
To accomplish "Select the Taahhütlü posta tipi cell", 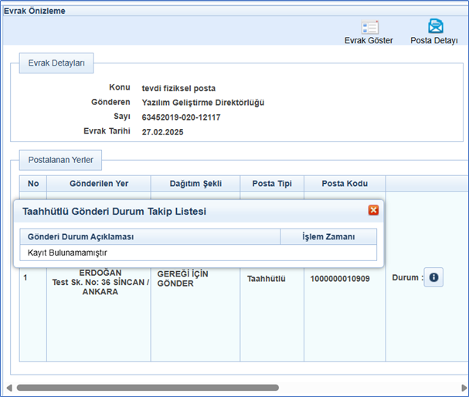I will pos(266,278).
